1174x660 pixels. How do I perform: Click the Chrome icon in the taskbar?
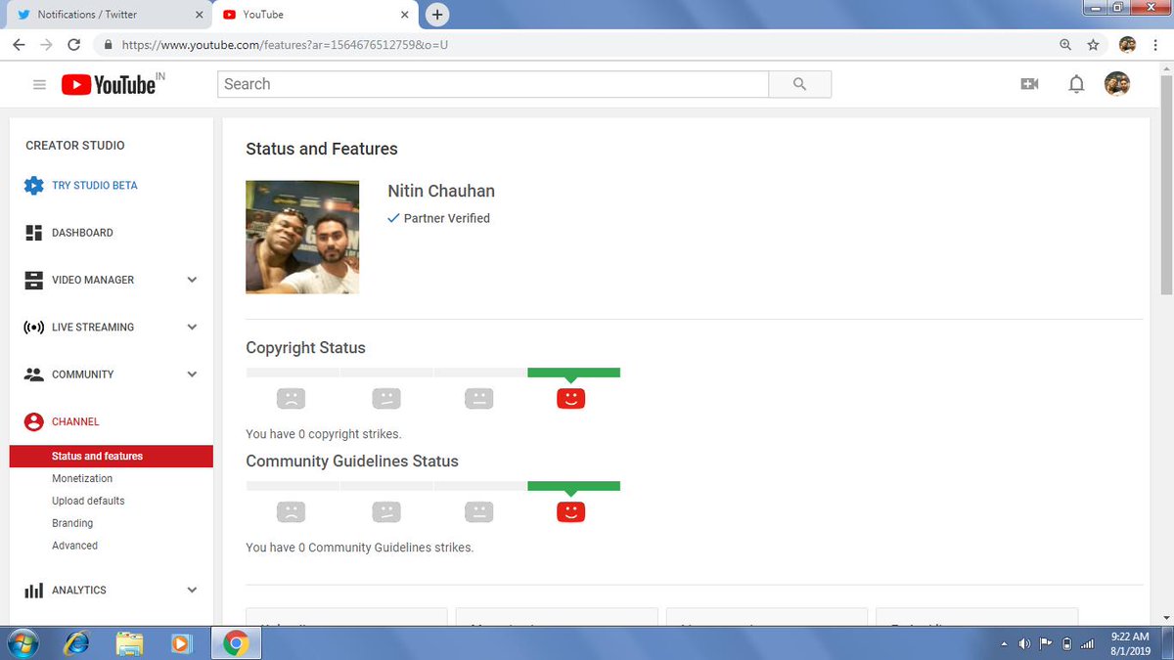235,643
